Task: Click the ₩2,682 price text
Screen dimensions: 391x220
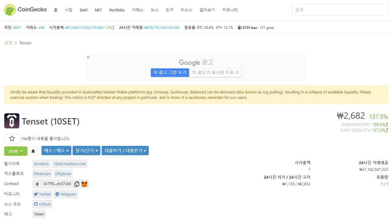Action: coord(351,116)
